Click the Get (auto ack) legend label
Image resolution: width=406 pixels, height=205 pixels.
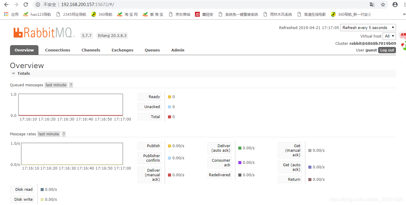[x=290, y=167]
